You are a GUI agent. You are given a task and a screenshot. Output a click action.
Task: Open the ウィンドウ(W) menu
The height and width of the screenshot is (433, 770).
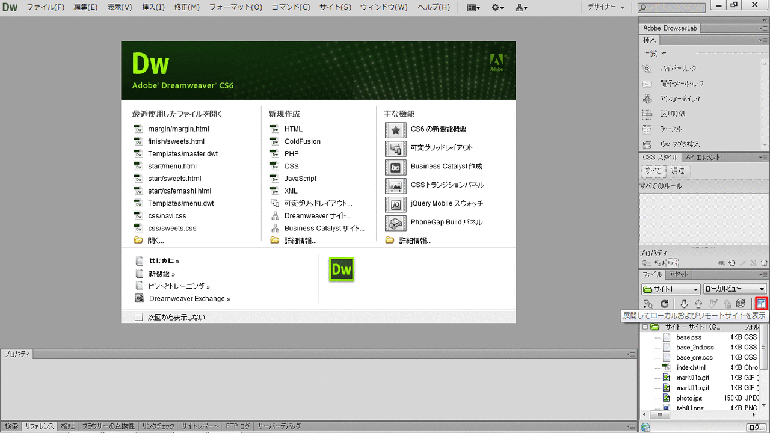pyautogui.click(x=383, y=7)
